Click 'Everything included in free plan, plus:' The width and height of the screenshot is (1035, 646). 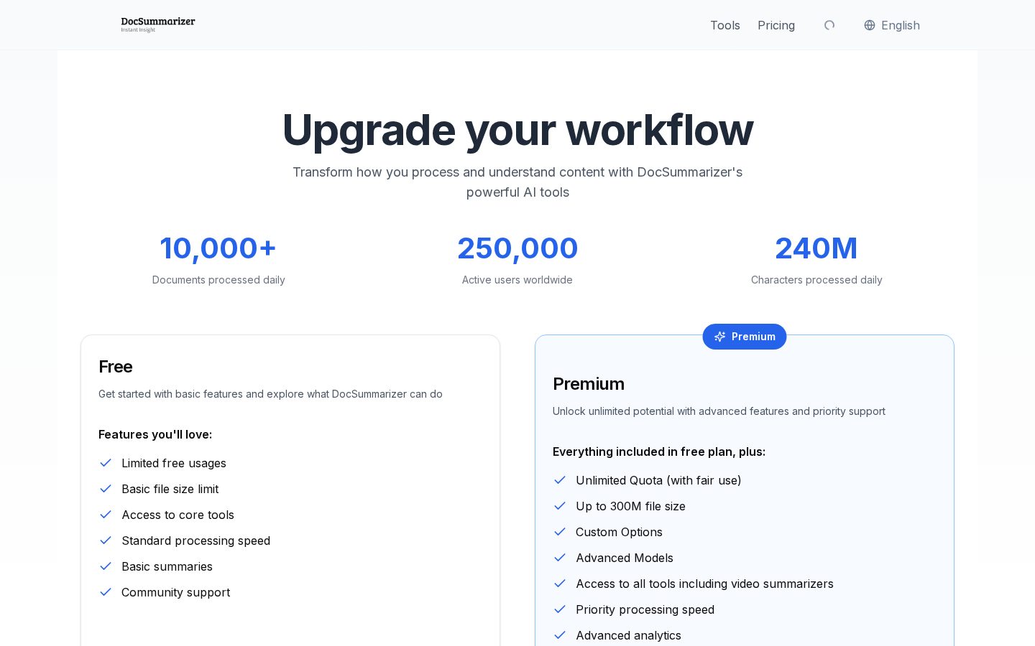(659, 451)
